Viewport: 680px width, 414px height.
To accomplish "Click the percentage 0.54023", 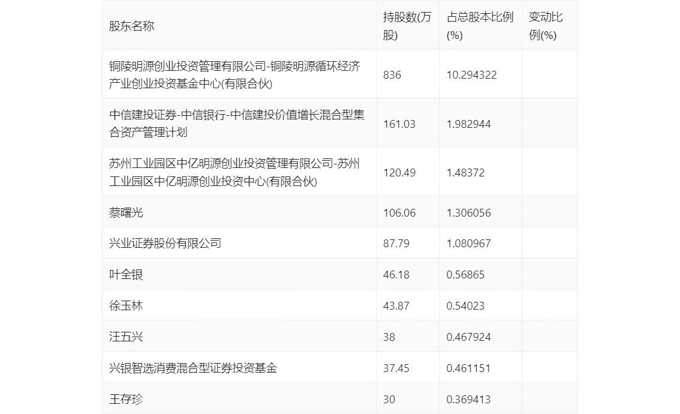I will click(x=466, y=306).
